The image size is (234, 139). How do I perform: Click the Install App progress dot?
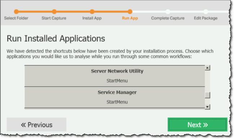pyautogui.click(x=92, y=12)
